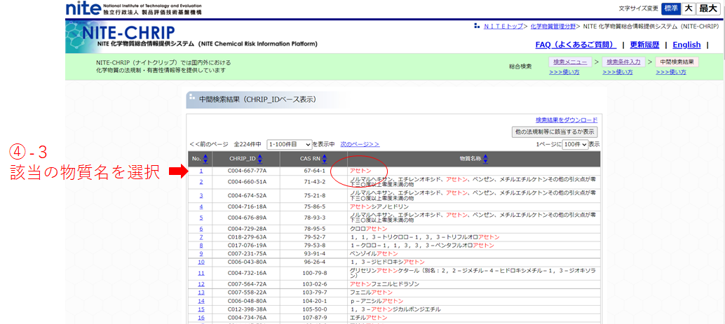Sort results using the 物質名称 column arrows

click(x=485, y=159)
